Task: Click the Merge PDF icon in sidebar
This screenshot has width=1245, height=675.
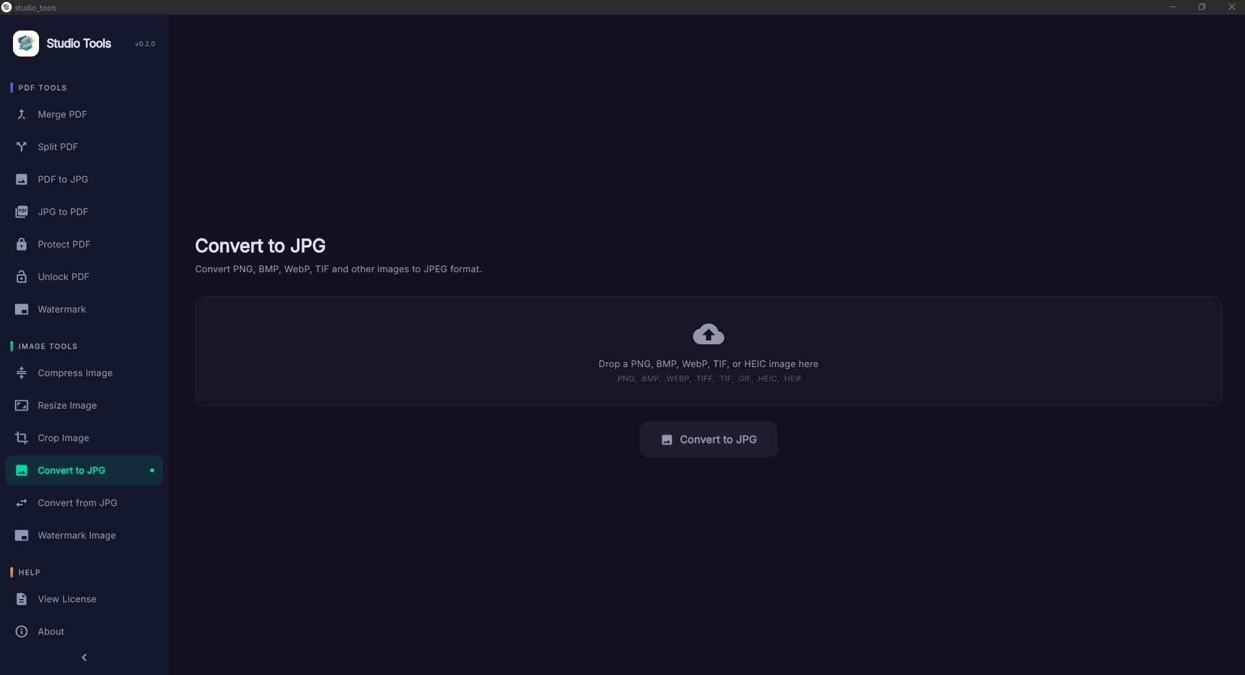Action: pos(21,114)
